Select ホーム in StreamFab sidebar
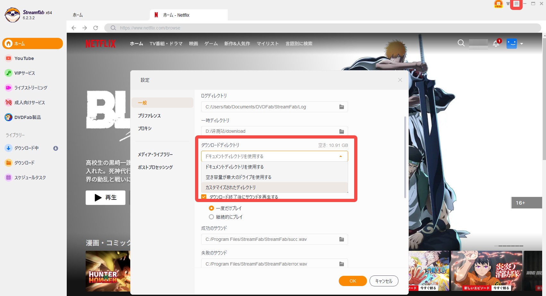Image resolution: width=546 pixels, height=296 pixels. [x=32, y=44]
